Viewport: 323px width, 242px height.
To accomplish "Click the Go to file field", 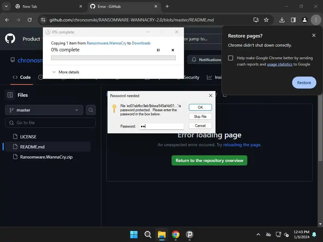I will 50,123.
